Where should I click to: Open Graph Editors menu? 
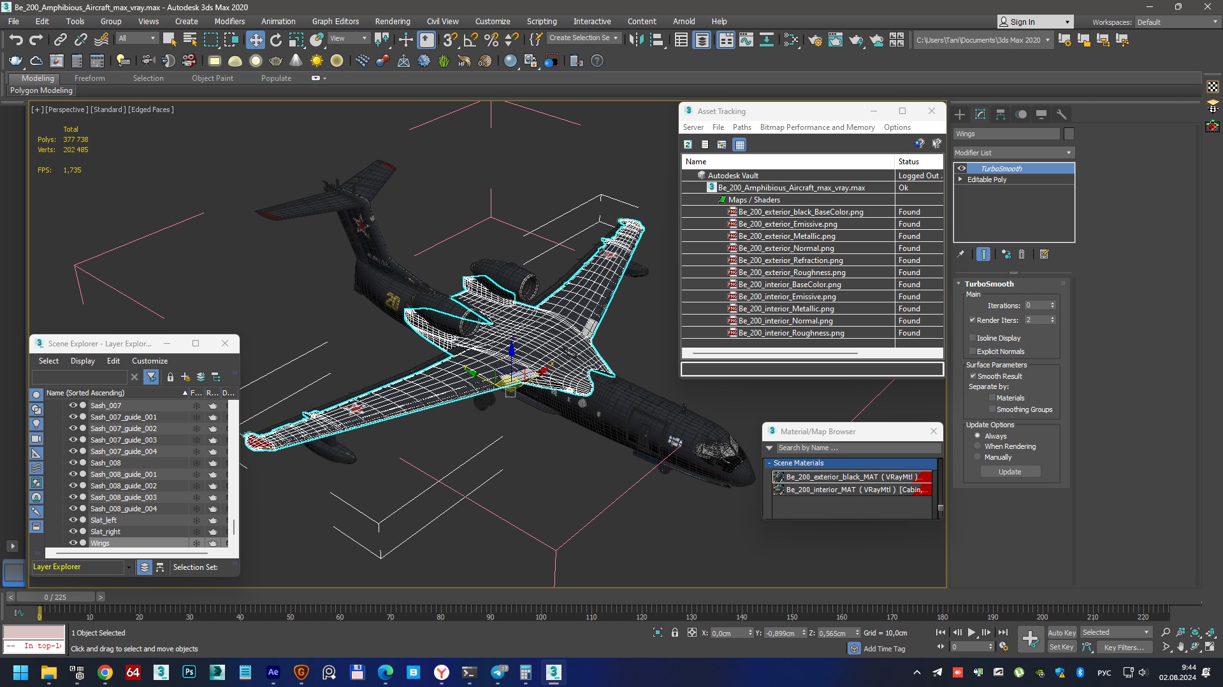pyautogui.click(x=335, y=22)
